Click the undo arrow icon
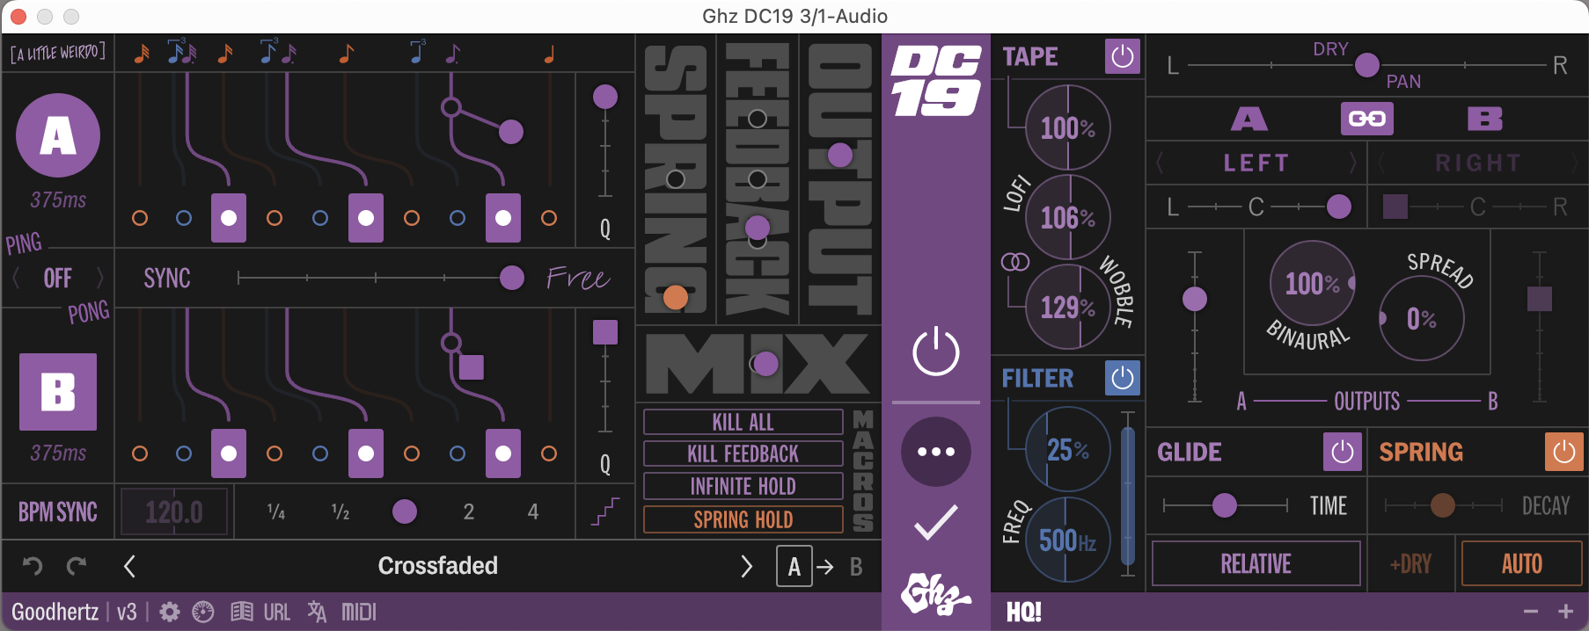 coord(33,566)
